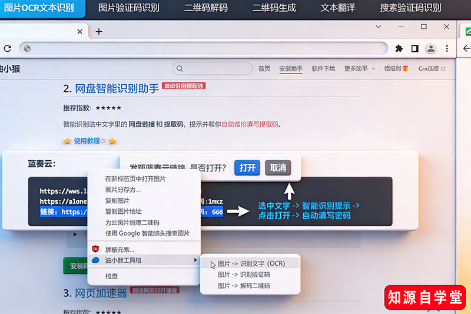Open the tab search chevron in title bar
Screen dimensions: 471x314
pos(379,27)
